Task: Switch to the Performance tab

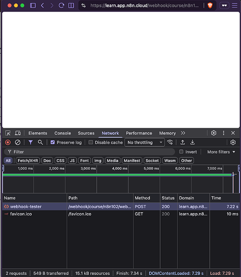Action: 139,133
